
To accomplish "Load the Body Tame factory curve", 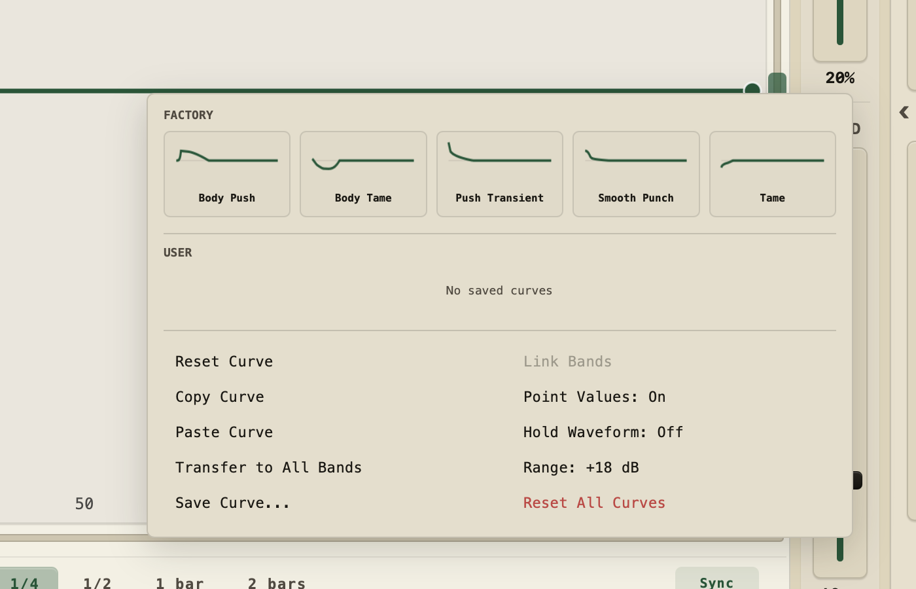I will 363,174.
